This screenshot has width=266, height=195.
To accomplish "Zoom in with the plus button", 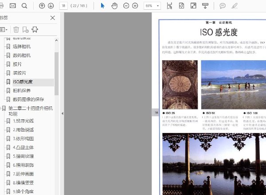I will point(135,6).
